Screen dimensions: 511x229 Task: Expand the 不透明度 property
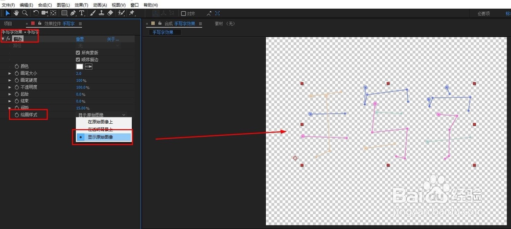pos(10,87)
